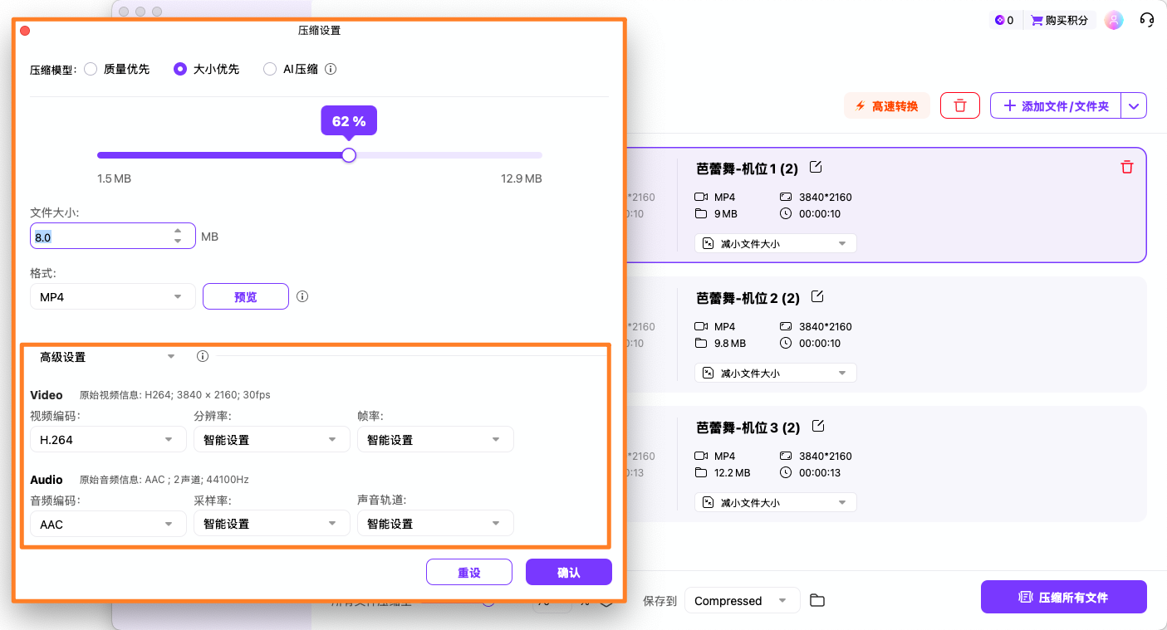Open the 视频编码 H.264 dropdown

click(108, 439)
